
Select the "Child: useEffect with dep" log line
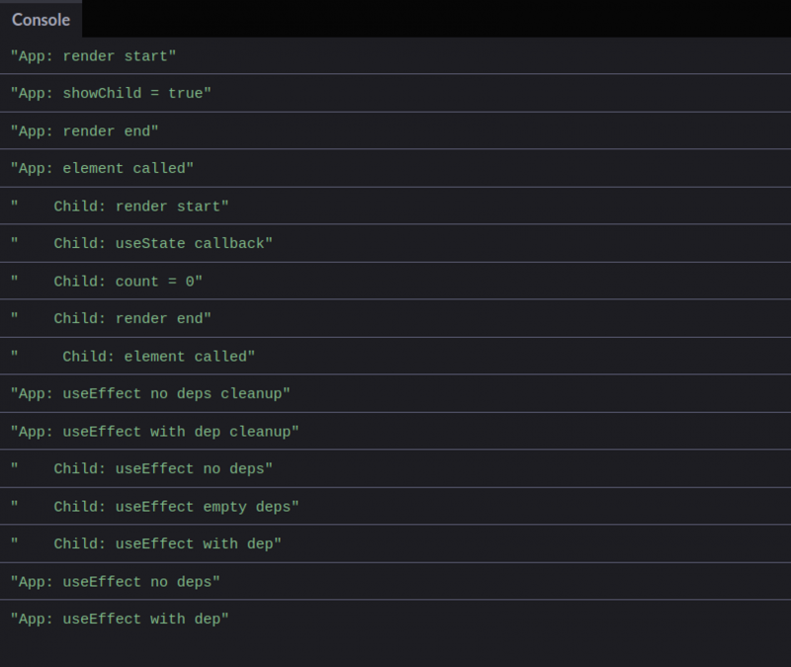[x=395, y=544]
